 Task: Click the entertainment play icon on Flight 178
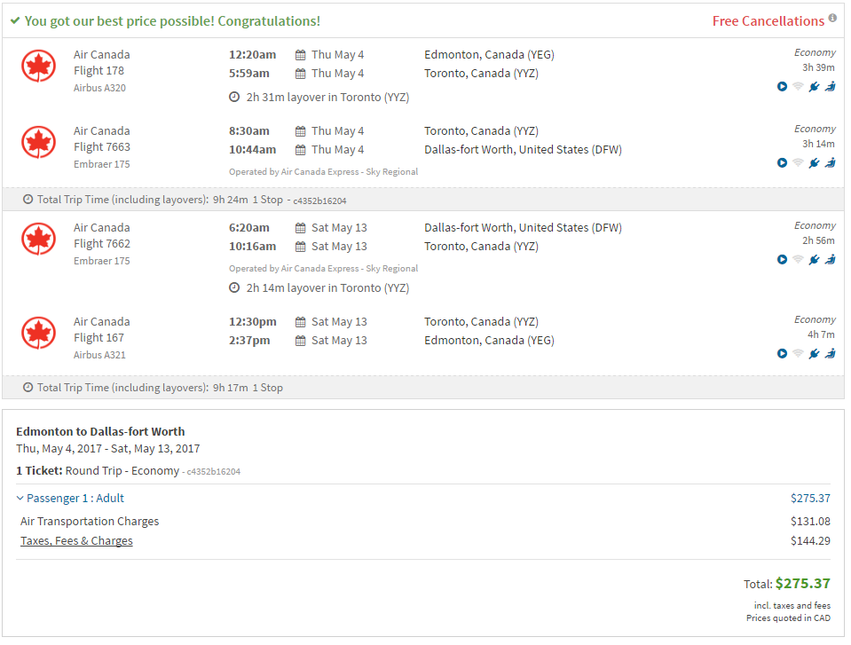pyautogui.click(x=782, y=87)
